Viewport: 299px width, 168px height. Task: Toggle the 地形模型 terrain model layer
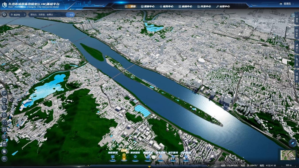[113, 157]
